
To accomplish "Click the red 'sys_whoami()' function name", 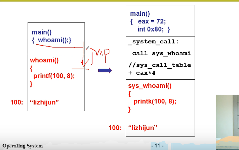I will 150,86.
